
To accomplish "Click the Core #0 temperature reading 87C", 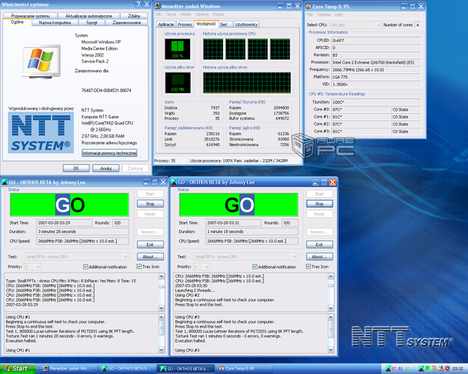I will (361, 110).
